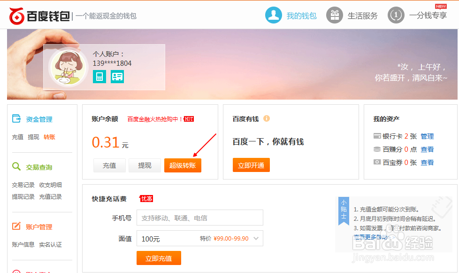Click 百度金融火热抢购中 promo link
Screen dimensions: 459x273
tap(155, 119)
